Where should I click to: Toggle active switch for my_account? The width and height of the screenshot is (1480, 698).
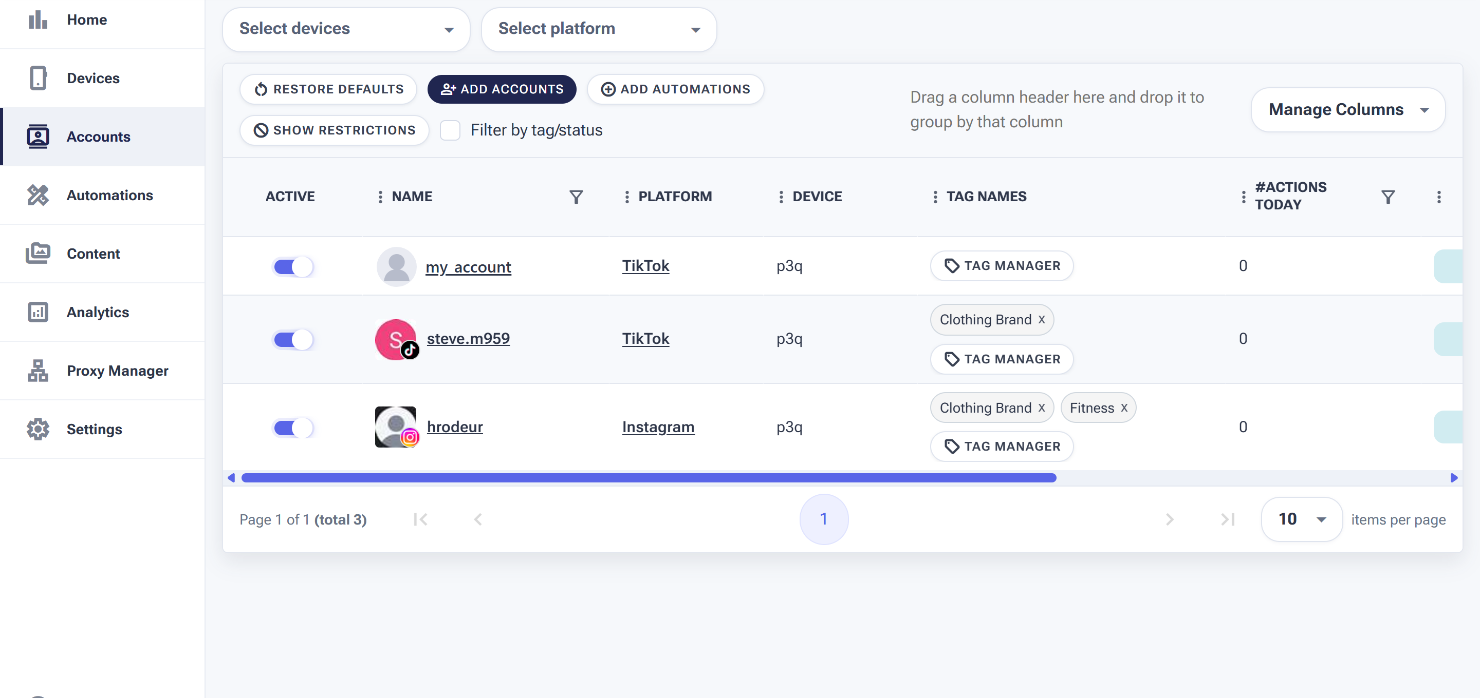coord(293,267)
